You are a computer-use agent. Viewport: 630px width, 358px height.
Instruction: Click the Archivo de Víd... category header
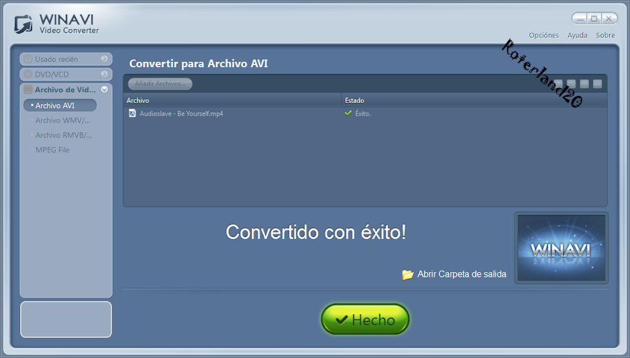tap(66, 89)
